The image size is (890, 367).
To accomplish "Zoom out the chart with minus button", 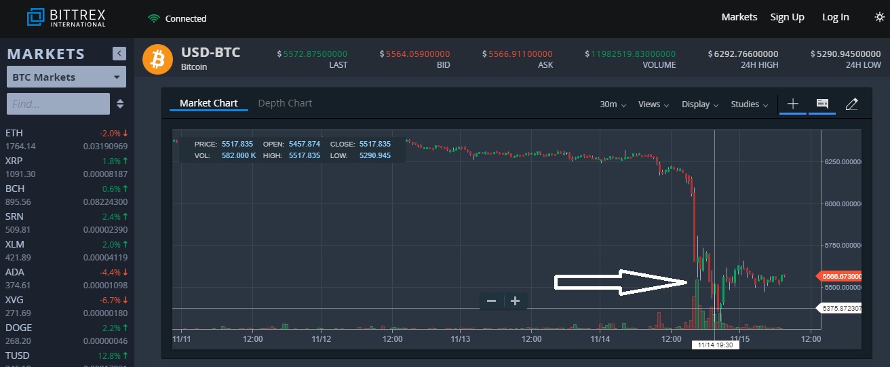I will point(492,301).
